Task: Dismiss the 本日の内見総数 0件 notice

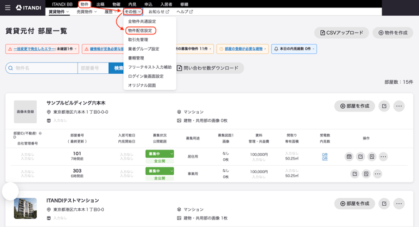Action: coord(313,49)
